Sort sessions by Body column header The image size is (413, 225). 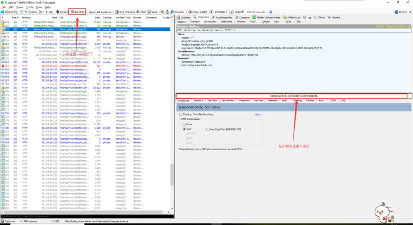coord(98,18)
